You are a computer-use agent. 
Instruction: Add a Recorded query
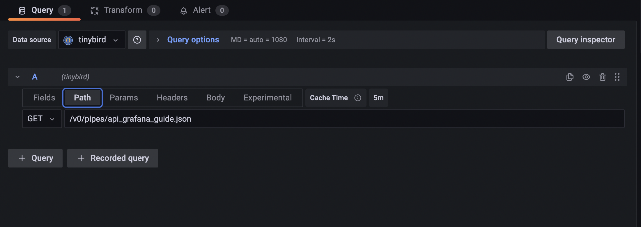[113, 158]
